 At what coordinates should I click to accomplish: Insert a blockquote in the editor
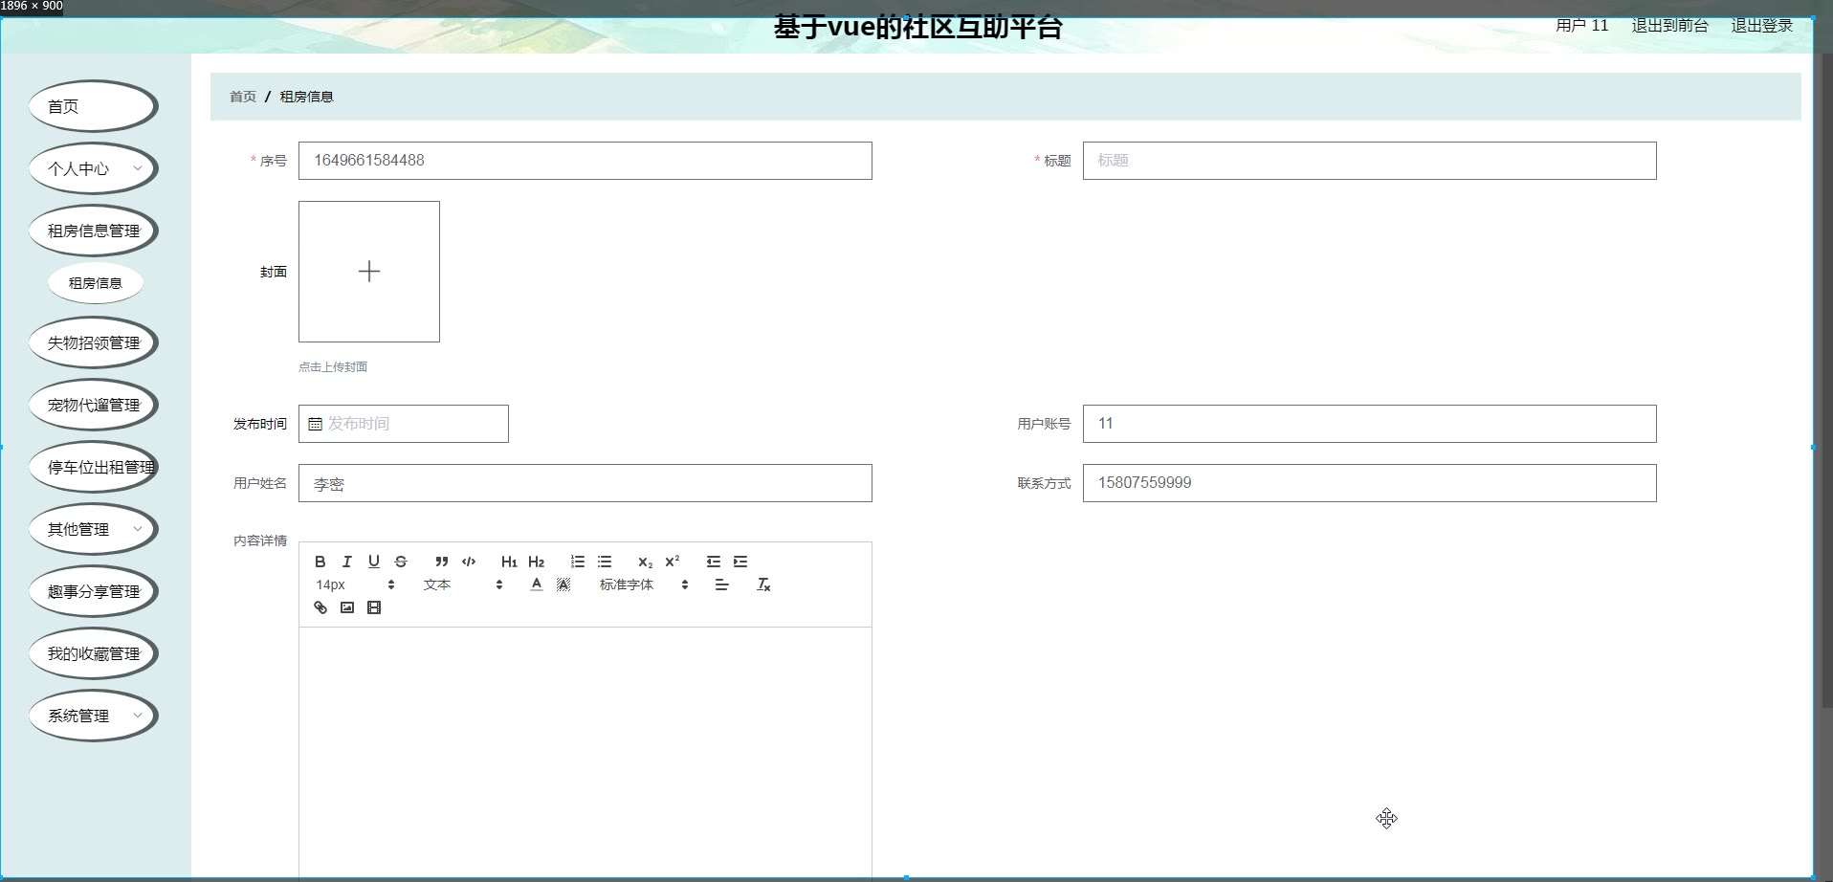[x=441, y=562]
